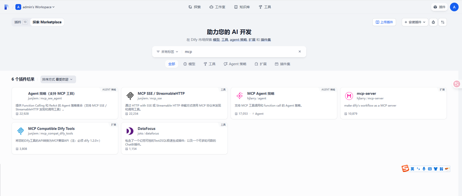Viewport: 462px width, 196px height.
Task: Open the mcp-server card title
Action: pos(366,93)
